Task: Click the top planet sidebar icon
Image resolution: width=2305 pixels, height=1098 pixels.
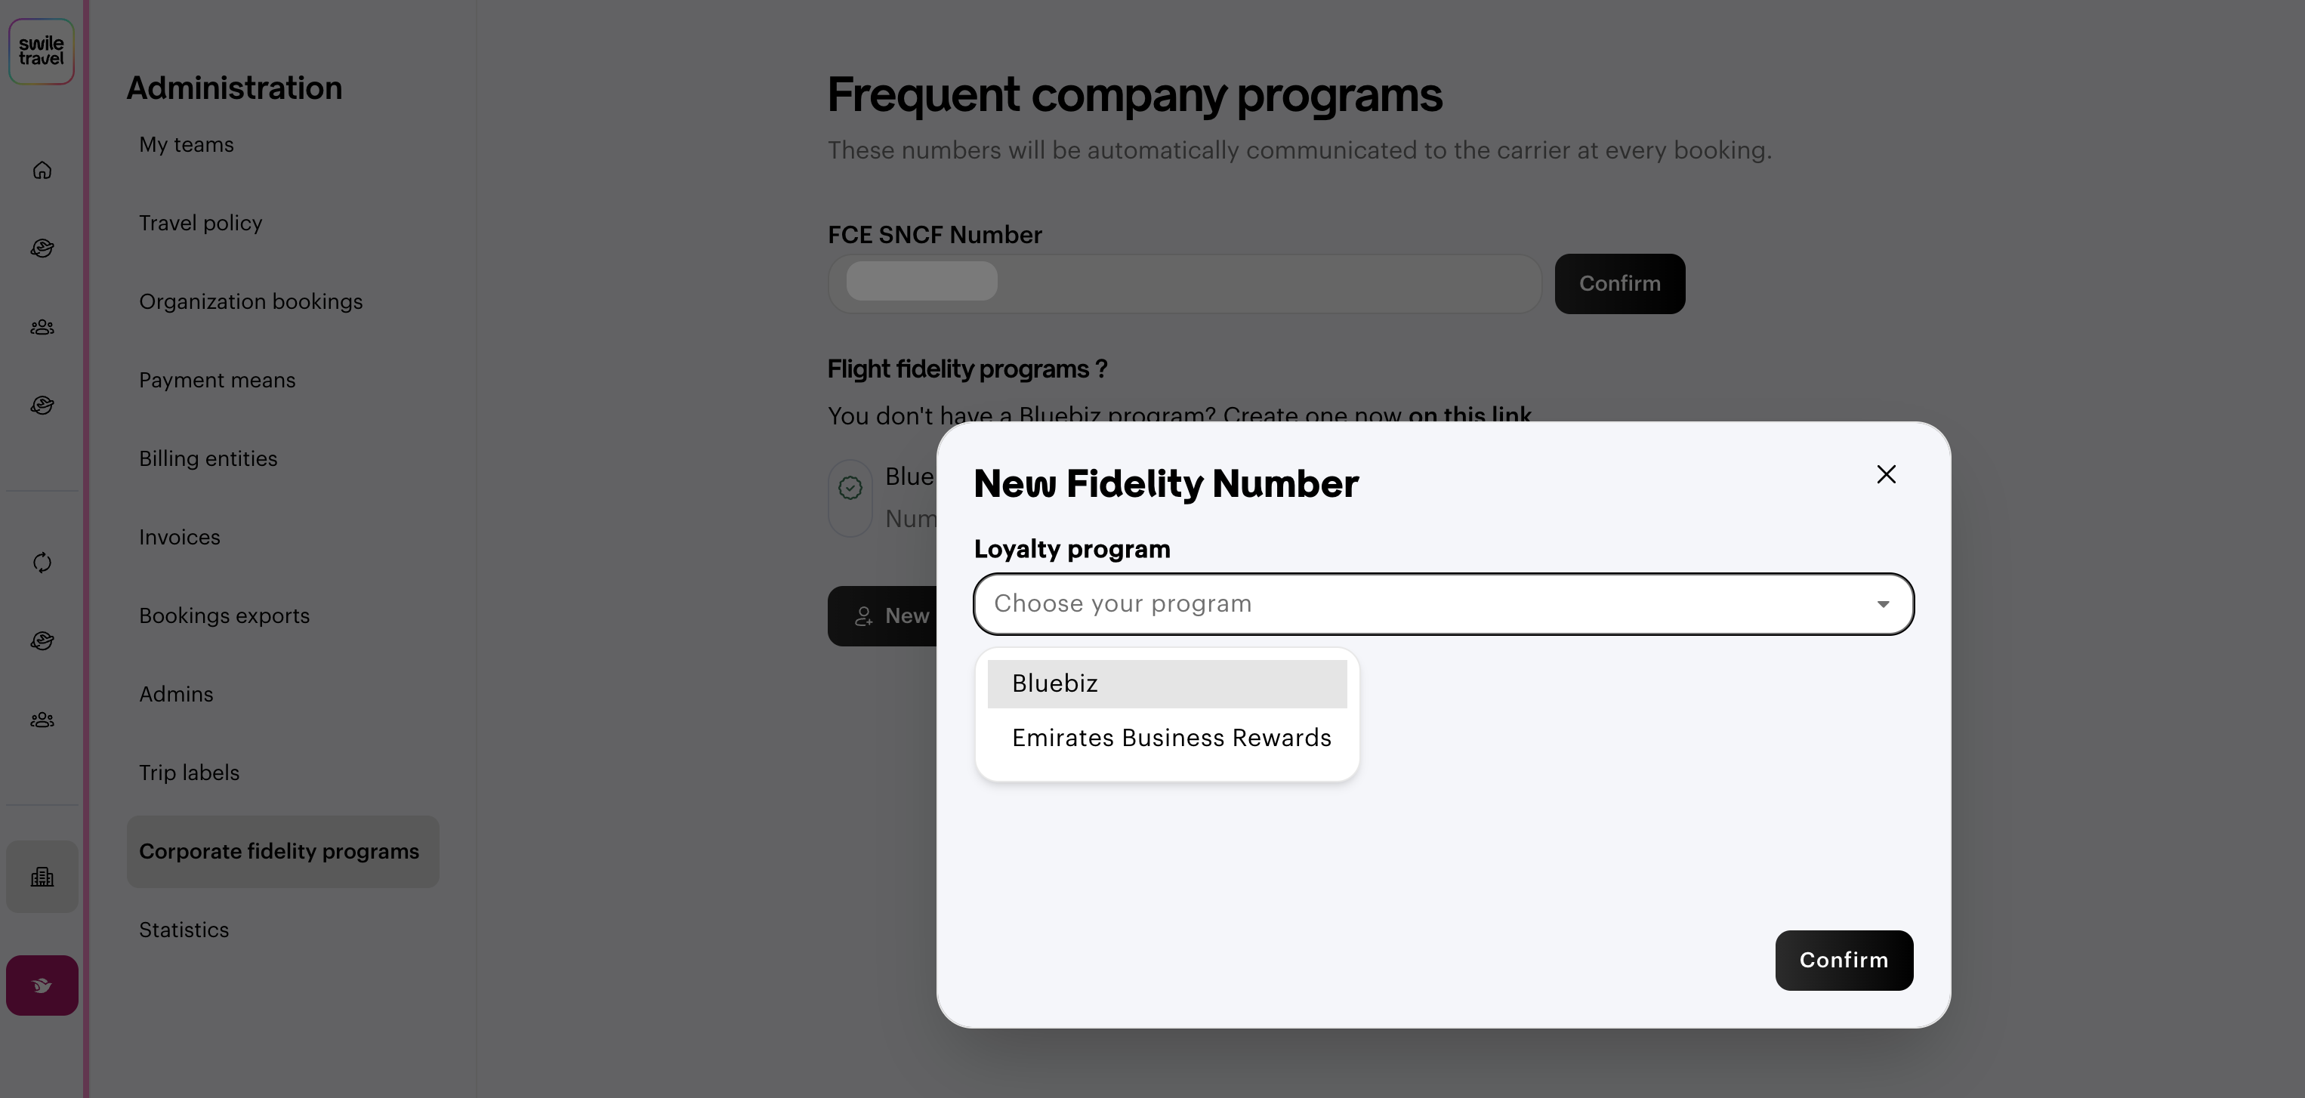Action: (x=42, y=248)
